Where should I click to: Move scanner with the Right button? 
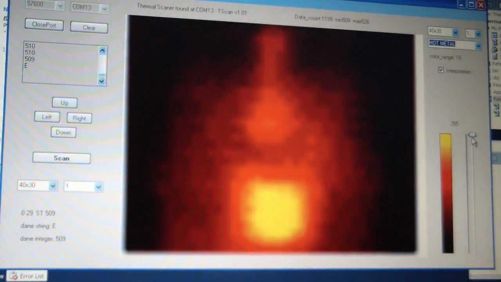pyautogui.click(x=79, y=118)
